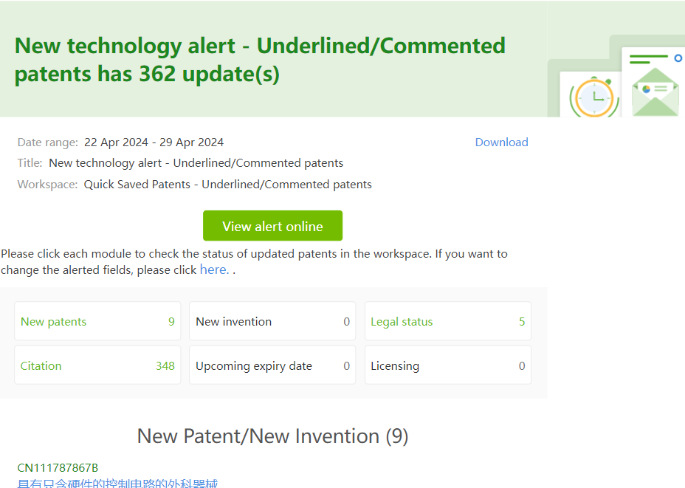Viewport: 685px width, 488px height.
Task: Click the Legal status count of 5
Action: point(522,321)
